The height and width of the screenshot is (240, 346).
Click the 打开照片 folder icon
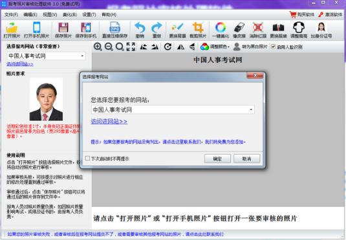[x=12, y=27]
